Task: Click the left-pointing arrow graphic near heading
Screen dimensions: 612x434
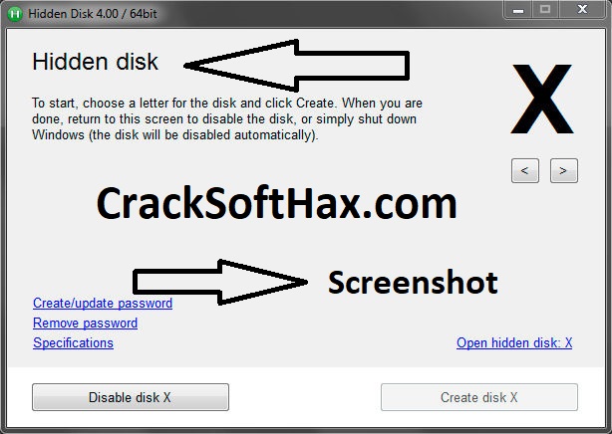Action: 296,66
